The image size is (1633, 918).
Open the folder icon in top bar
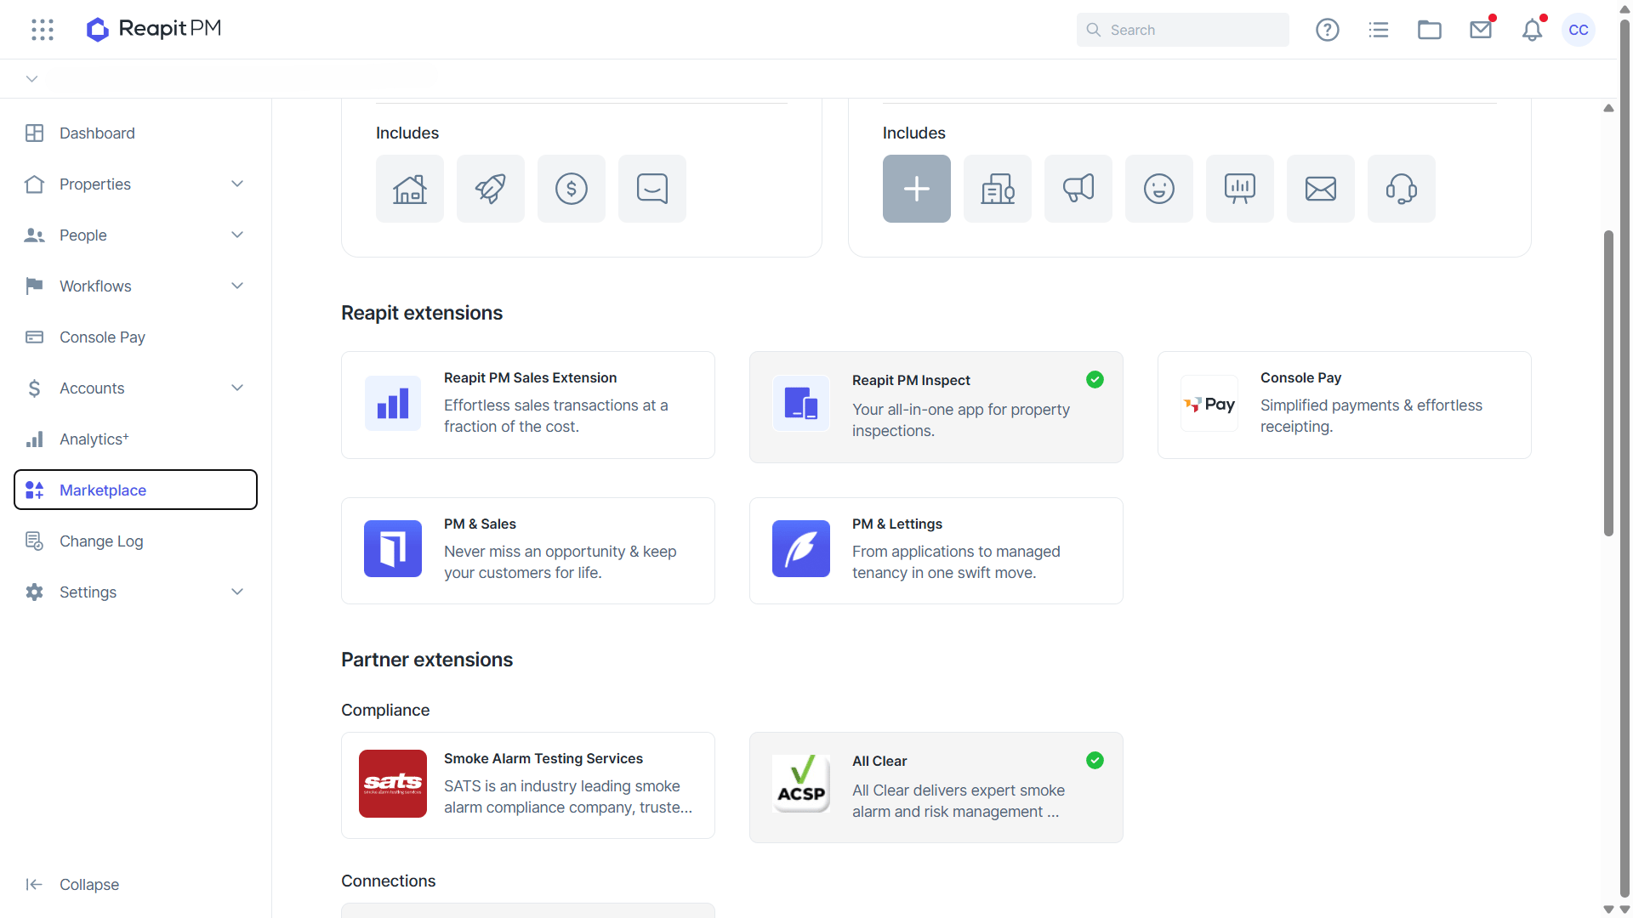[x=1429, y=30]
